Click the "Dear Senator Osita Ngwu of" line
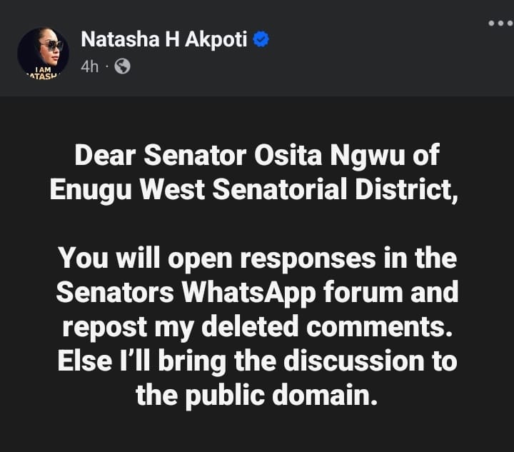Screen dimensions: 514x452 click(x=256, y=157)
